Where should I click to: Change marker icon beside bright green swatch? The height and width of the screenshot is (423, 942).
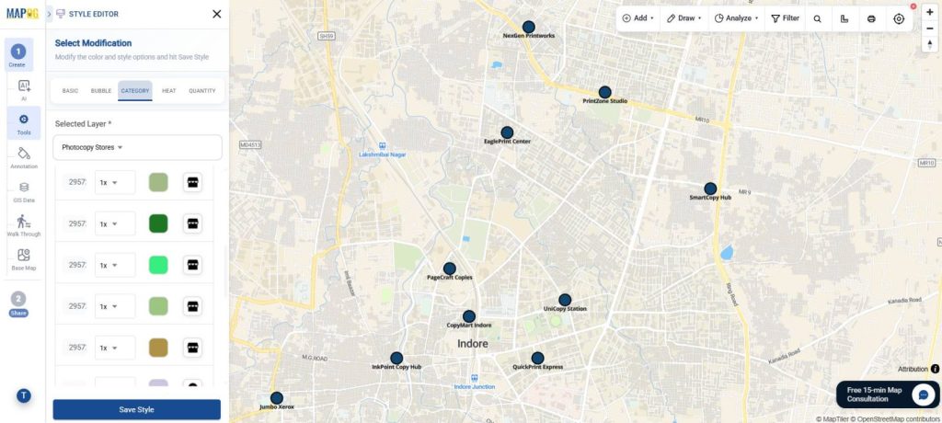click(192, 265)
